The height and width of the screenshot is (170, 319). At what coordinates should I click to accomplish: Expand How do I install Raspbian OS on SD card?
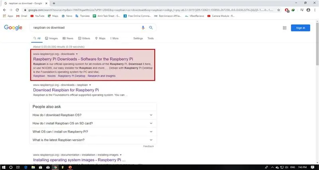click(x=93, y=123)
